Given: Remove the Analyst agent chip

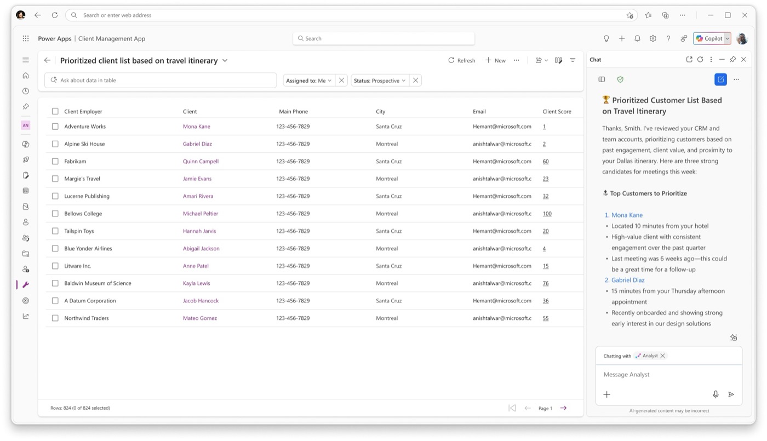Looking at the screenshot, I should (662, 356).
